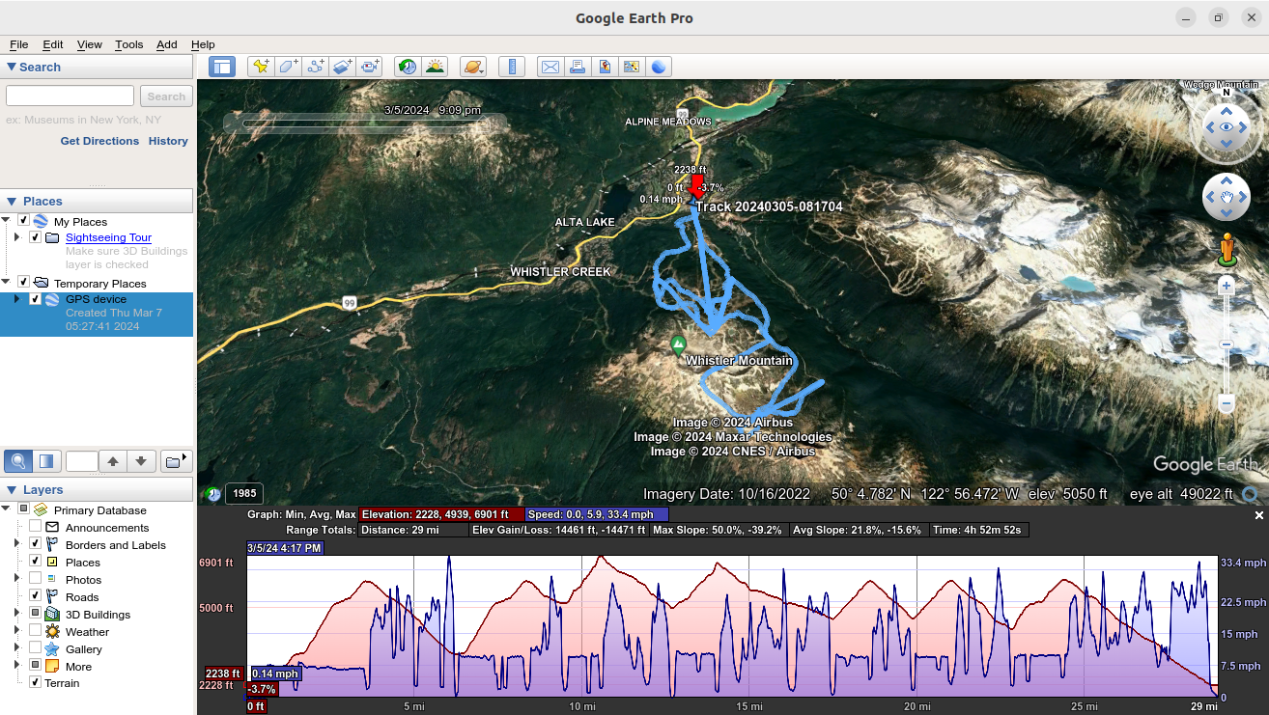Click the Whistler Mountain placemark icon
Screen dimensions: 1269x715
[679, 344]
